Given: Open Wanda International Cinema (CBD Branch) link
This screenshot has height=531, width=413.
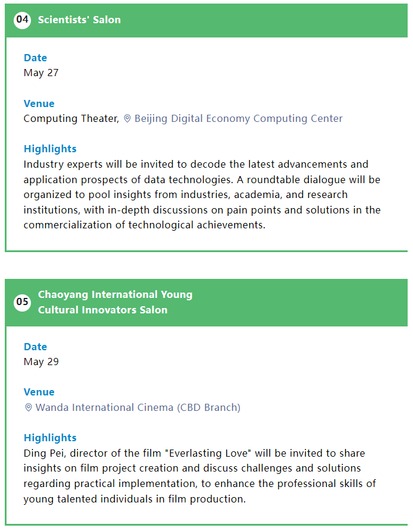Looking at the screenshot, I should click(x=138, y=407).
